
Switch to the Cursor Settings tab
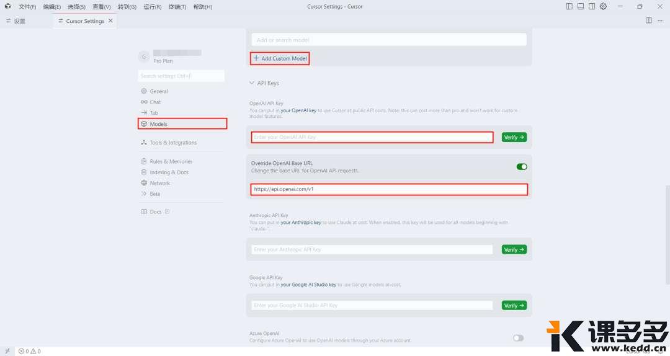85,21
